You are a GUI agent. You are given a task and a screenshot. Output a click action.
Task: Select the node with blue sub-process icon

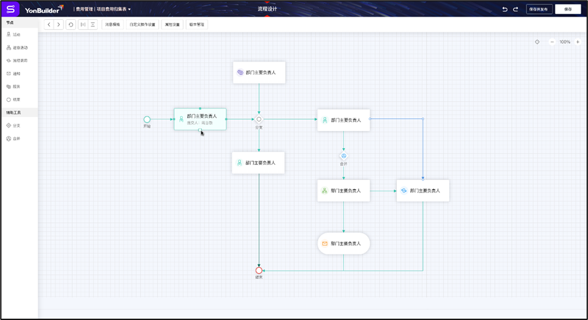[x=423, y=190]
